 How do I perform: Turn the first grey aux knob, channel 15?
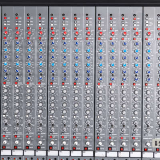[x=29, y=91]
